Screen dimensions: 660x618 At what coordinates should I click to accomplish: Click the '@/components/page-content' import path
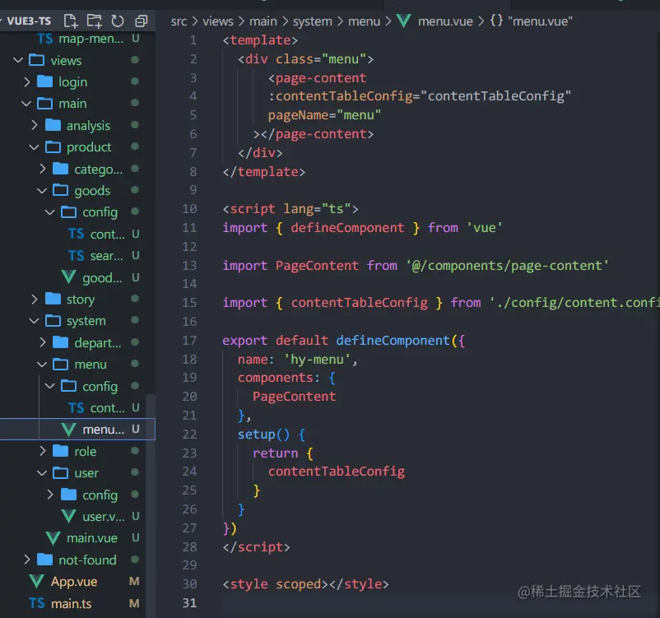point(507,265)
